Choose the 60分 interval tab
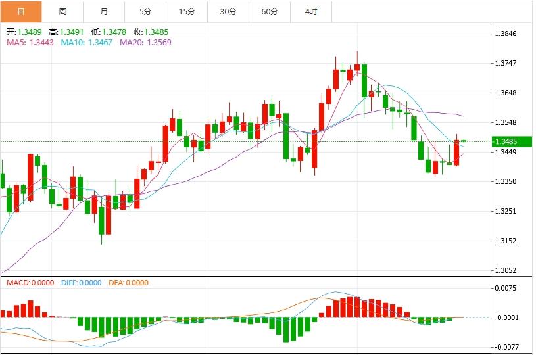 coord(270,12)
